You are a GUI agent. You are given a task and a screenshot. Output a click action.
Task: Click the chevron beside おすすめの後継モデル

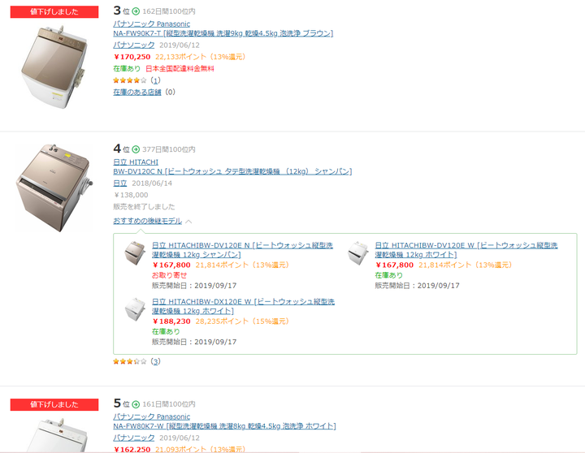coord(188,222)
